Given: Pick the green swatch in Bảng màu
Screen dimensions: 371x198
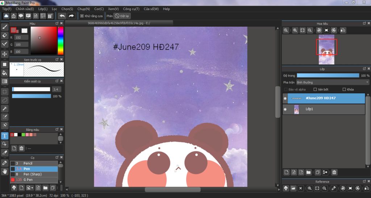Looking at the screenshot, I should tap(23, 135).
